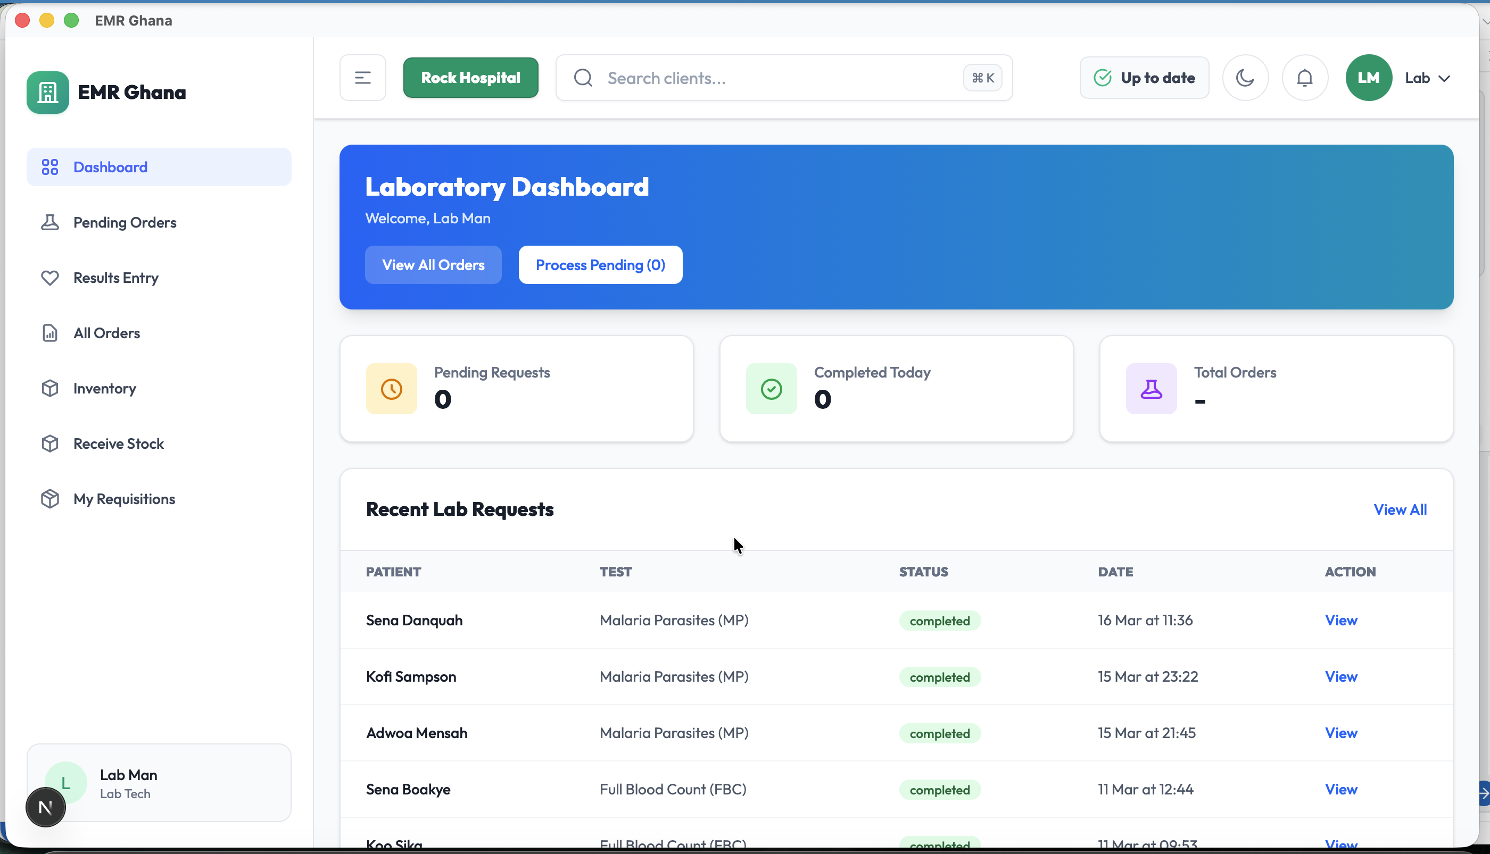Open the Lab role dropdown
Screen dimensions: 1490x854
(1427, 77)
